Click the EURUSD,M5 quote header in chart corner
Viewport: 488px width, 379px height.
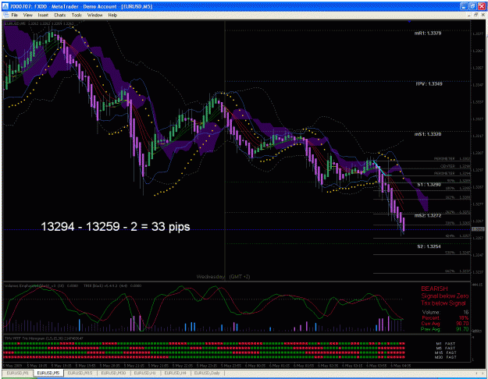(39, 23)
